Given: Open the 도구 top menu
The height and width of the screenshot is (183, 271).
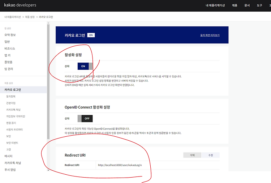Looking at the screenshot, I should coord(259,5).
